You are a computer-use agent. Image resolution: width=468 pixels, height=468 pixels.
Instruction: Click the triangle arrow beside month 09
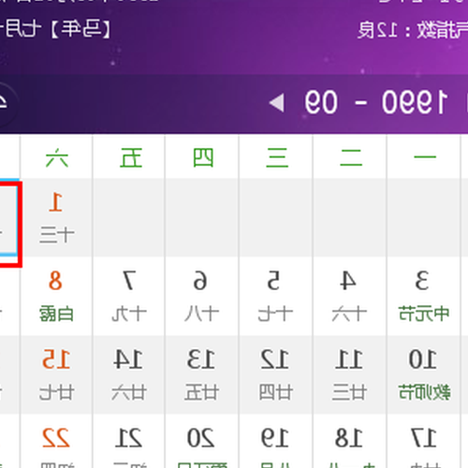click(277, 103)
